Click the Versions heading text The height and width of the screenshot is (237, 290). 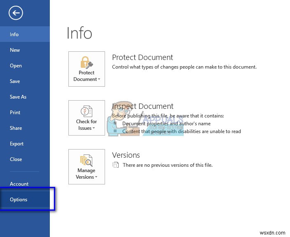point(126,155)
